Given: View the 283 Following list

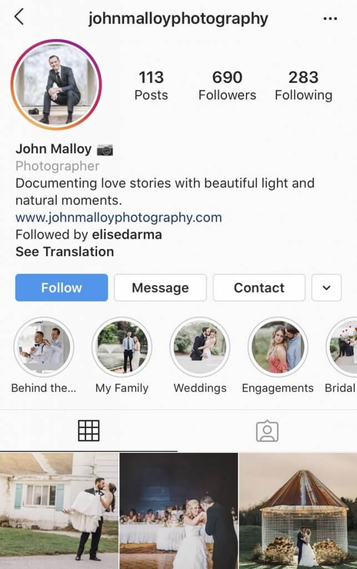Looking at the screenshot, I should [303, 86].
